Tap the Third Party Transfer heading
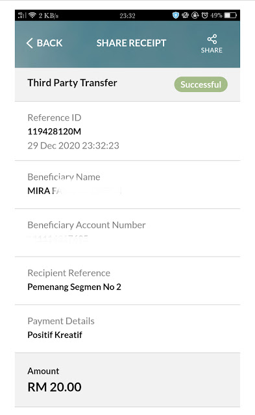 pyautogui.click(x=72, y=83)
